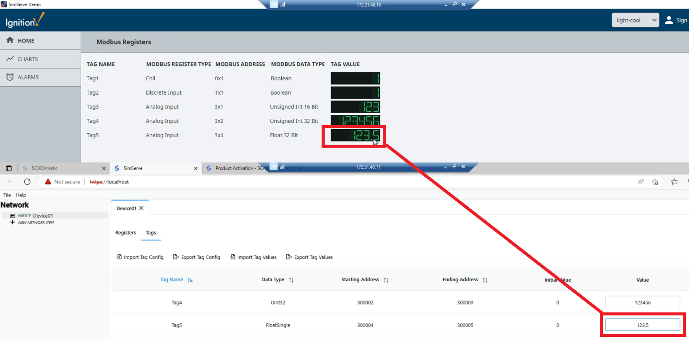Image resolution: width=689 pixels, height=340 pixels.
Task: Select Device01 in the Network tree
Action: click(43, 215)
